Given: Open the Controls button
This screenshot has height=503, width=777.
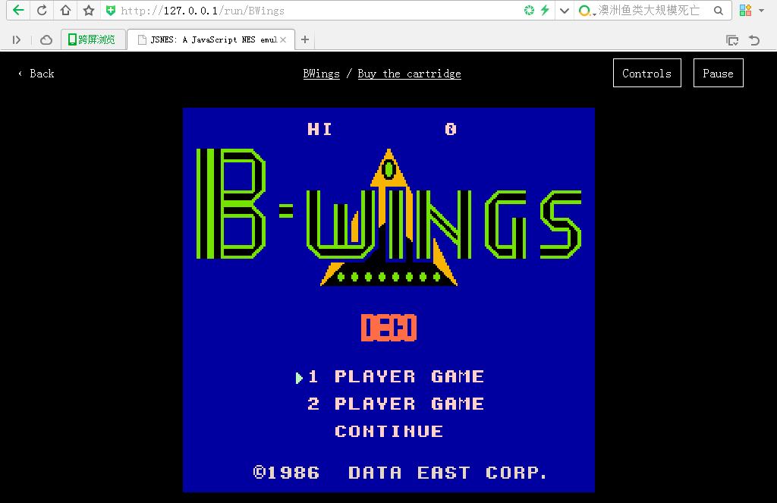Looking at the screenshot, I should (647, 73).
